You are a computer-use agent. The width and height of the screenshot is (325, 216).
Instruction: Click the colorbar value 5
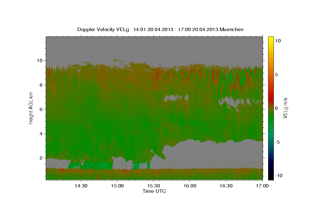(x=277, y=75)
